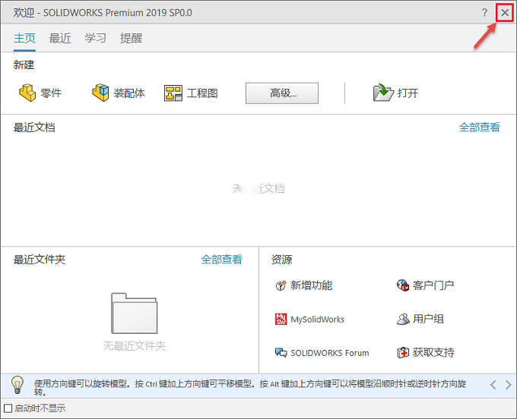Click the SOLIDWORKS Forum chat icon

coord(281,353)
